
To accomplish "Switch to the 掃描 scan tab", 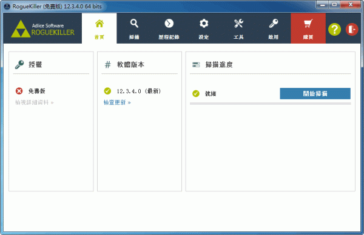I will 134,28.
